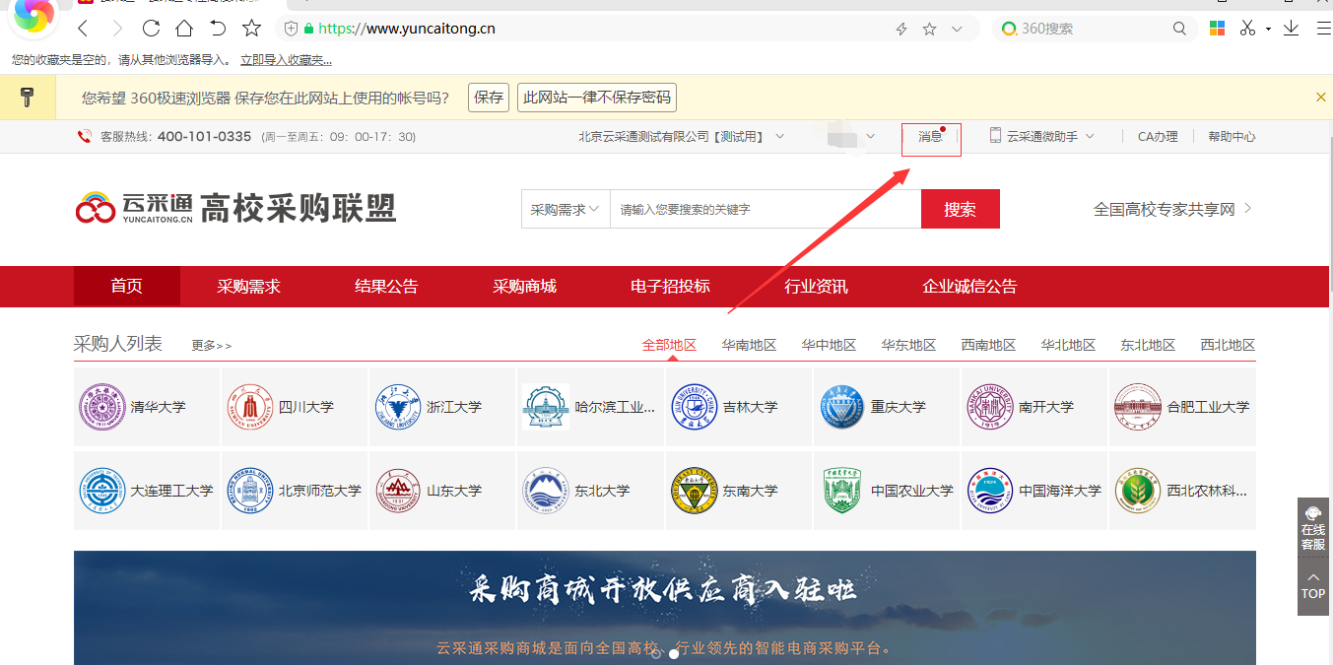Screen dimensions: 1333x665
Task: Click the 重庆大学 logo card
Action: click(887, 407)
